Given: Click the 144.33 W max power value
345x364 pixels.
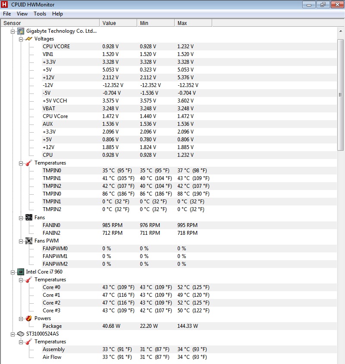Looking at the screenshot, I should (x=188, y=326).
